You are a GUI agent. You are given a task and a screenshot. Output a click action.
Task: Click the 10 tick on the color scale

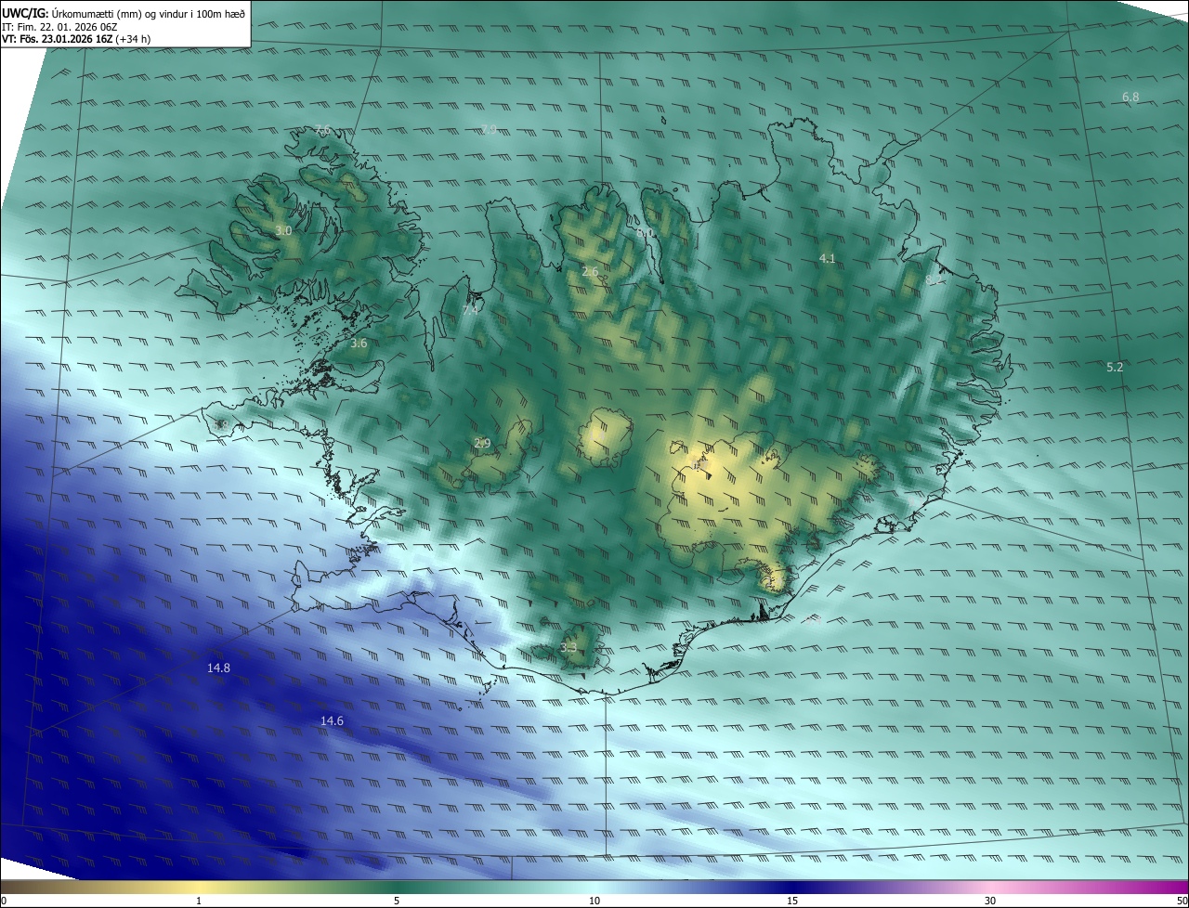(594, 901)
